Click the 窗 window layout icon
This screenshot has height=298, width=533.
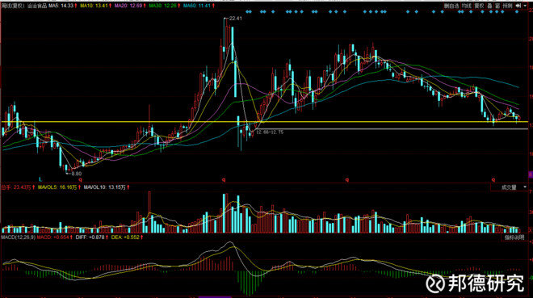click(x=497, y=6)
